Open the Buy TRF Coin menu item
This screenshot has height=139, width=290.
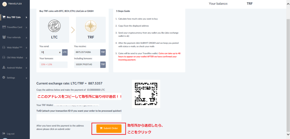pos(15,17)
